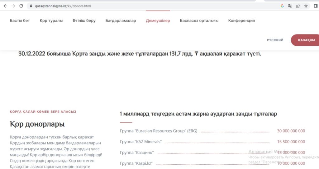The height and width of the screenshot is (169, 319).
Task: Click the Қорға донорлардан түскен paragraph text
Action: point(56,152)
